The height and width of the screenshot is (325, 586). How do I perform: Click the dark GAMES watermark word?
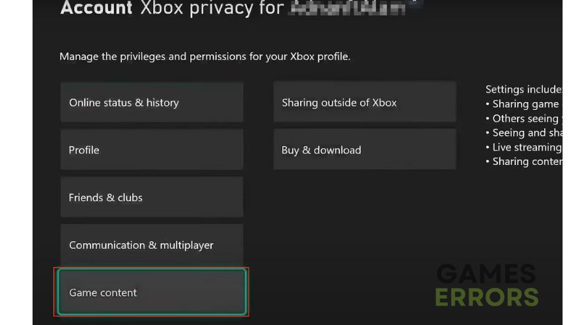(x=486, y=274)
